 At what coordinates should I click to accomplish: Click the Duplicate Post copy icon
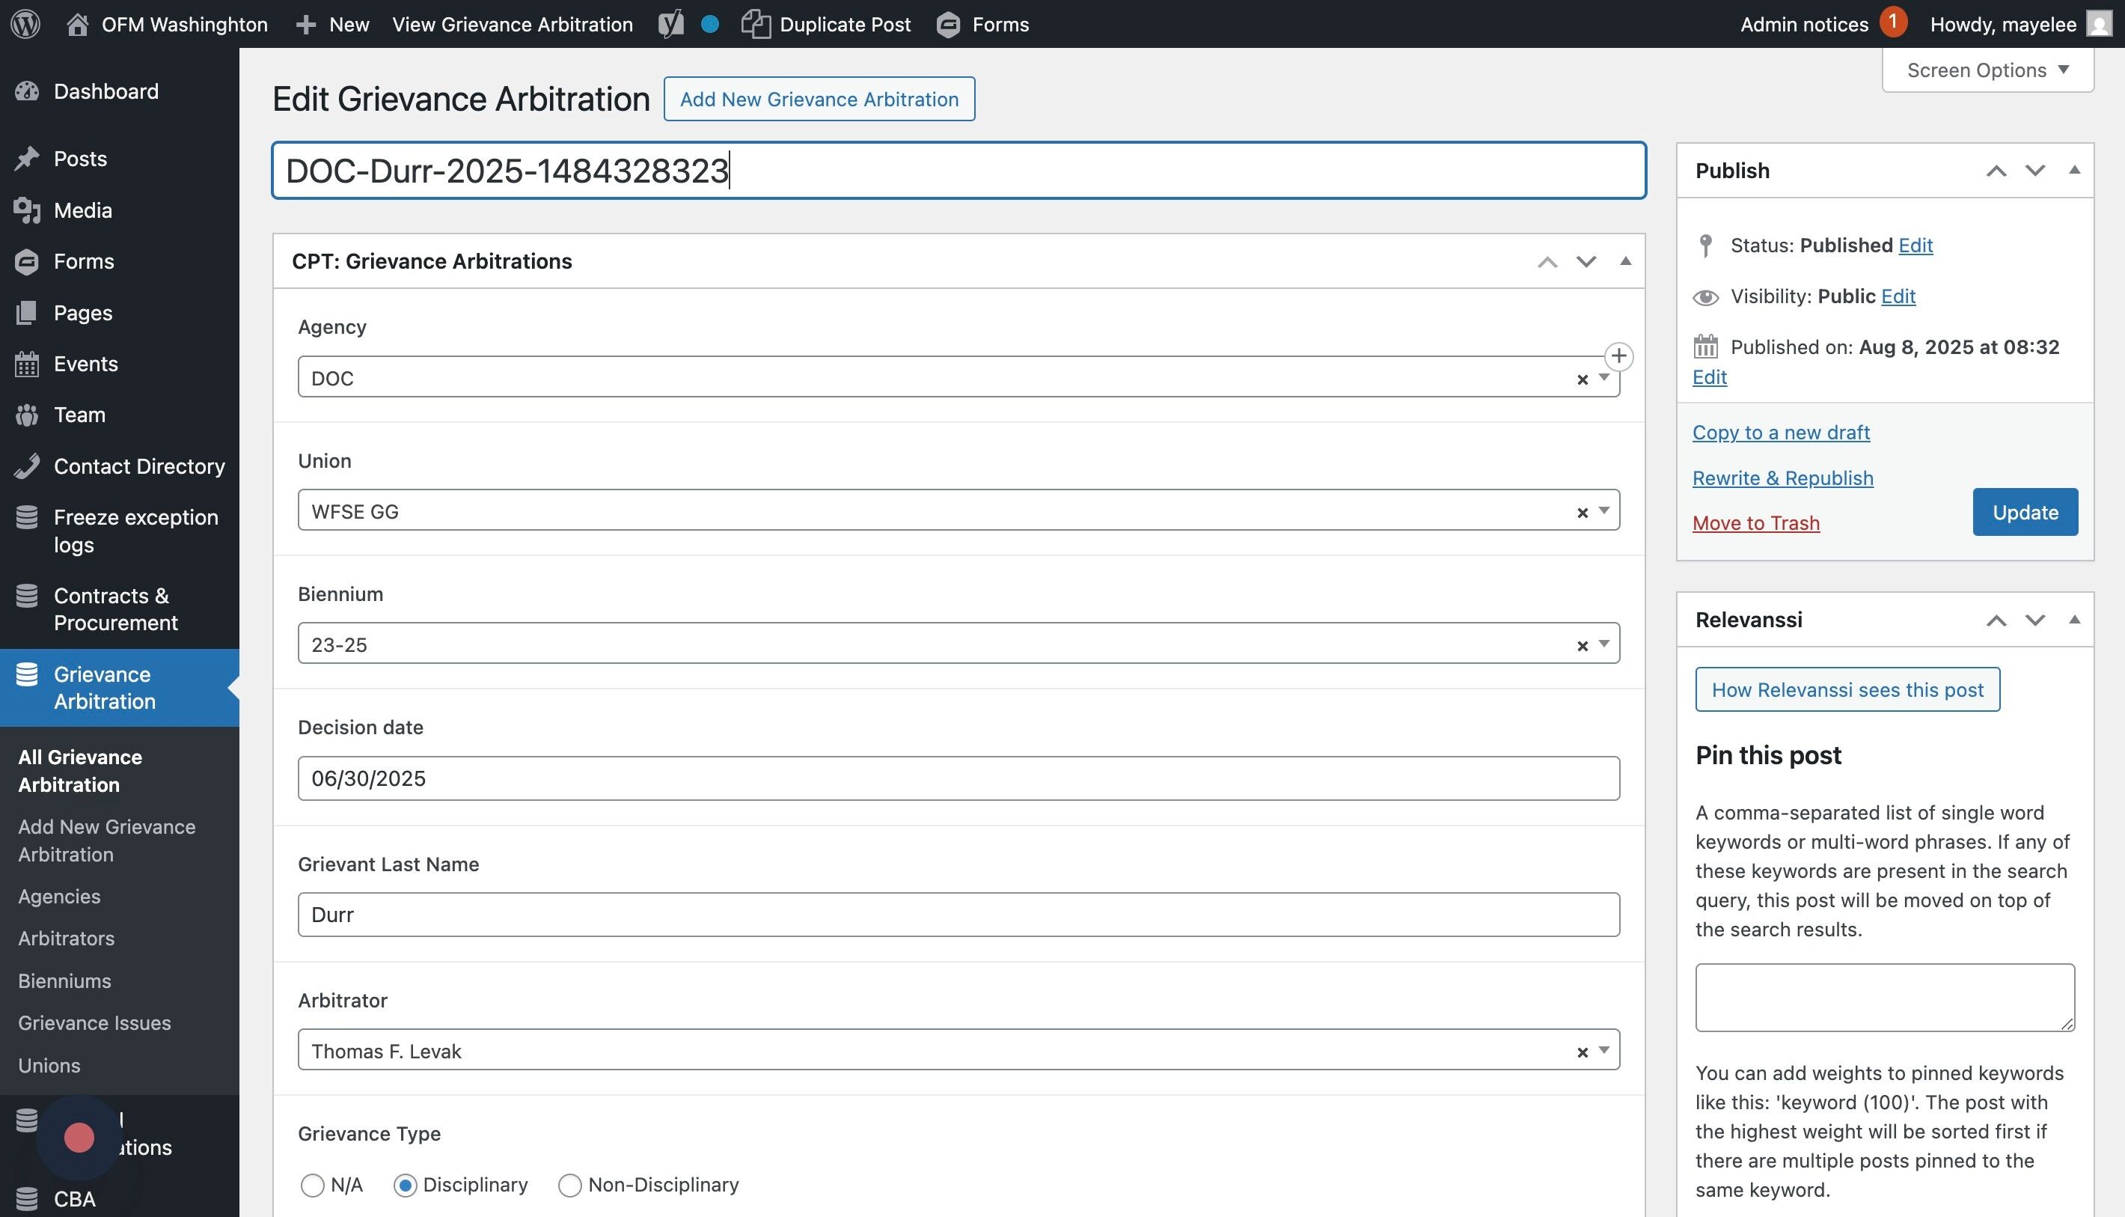point(754,23)
